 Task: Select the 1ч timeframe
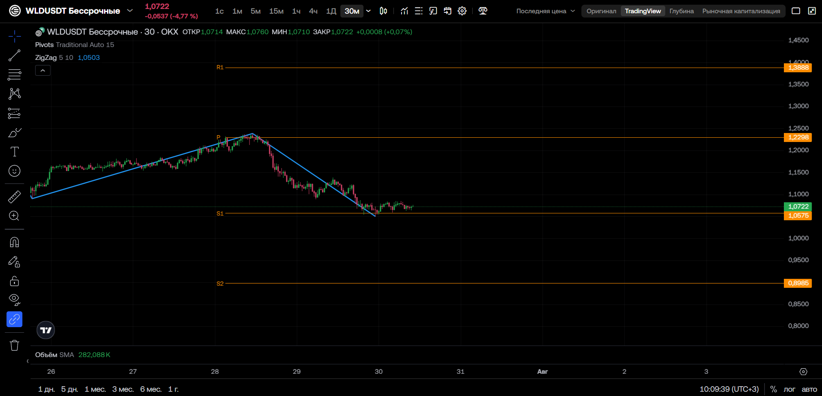(x=296, y=11)
